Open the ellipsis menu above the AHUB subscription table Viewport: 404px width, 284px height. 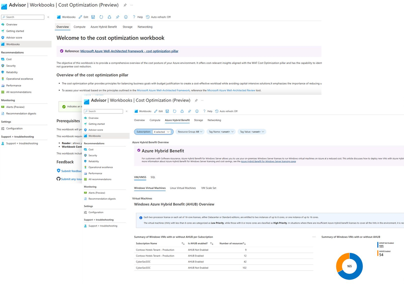(x=314, y=237)
